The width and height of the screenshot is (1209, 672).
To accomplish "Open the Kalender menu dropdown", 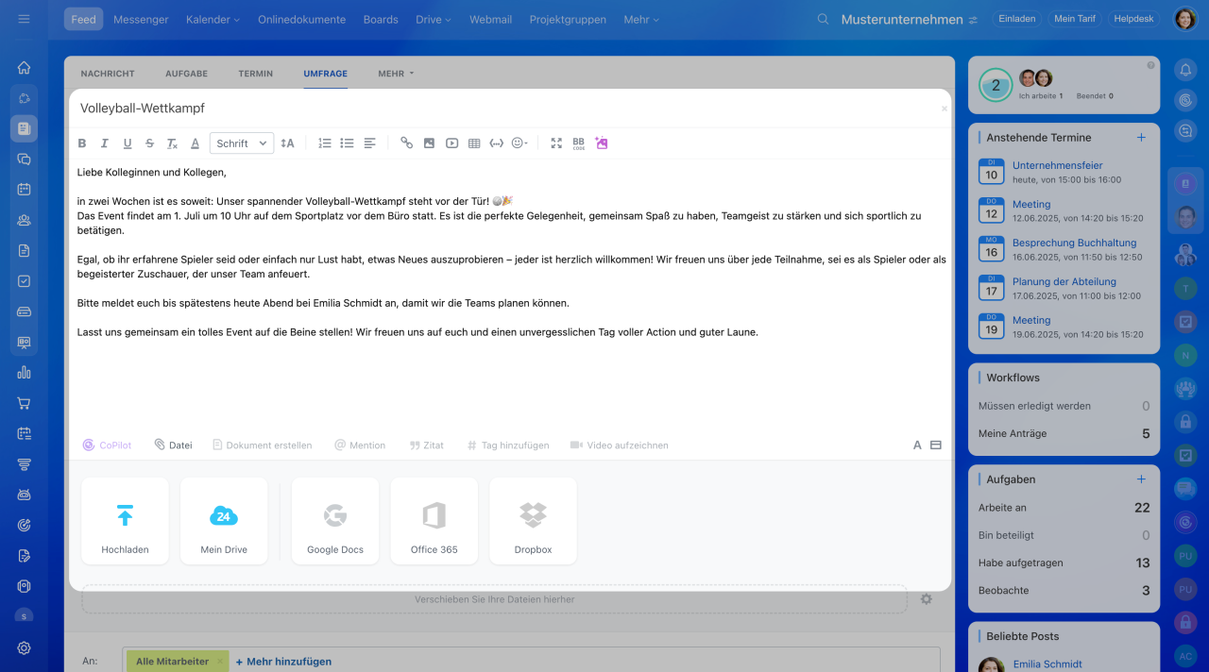I will coord(213,19).
